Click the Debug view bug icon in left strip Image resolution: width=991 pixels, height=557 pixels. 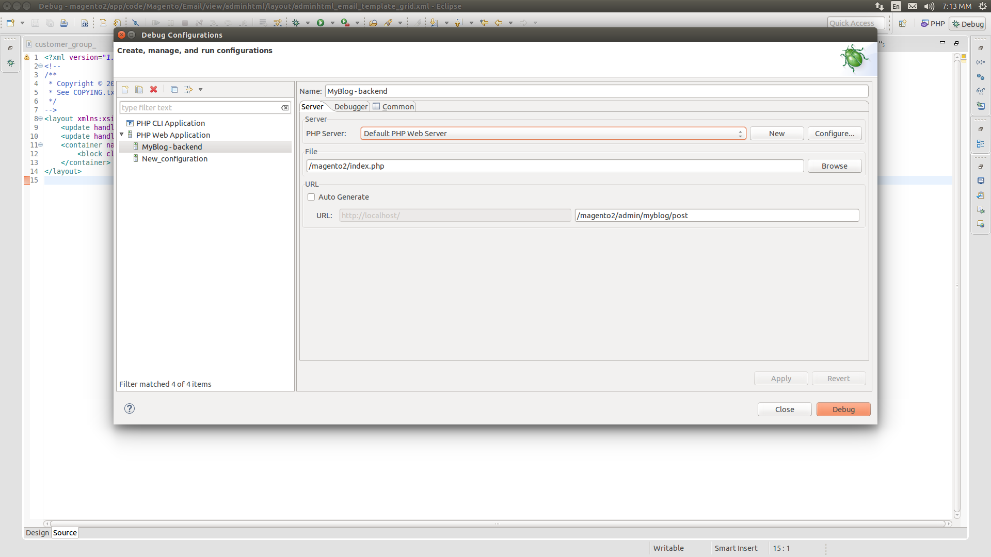10,63
